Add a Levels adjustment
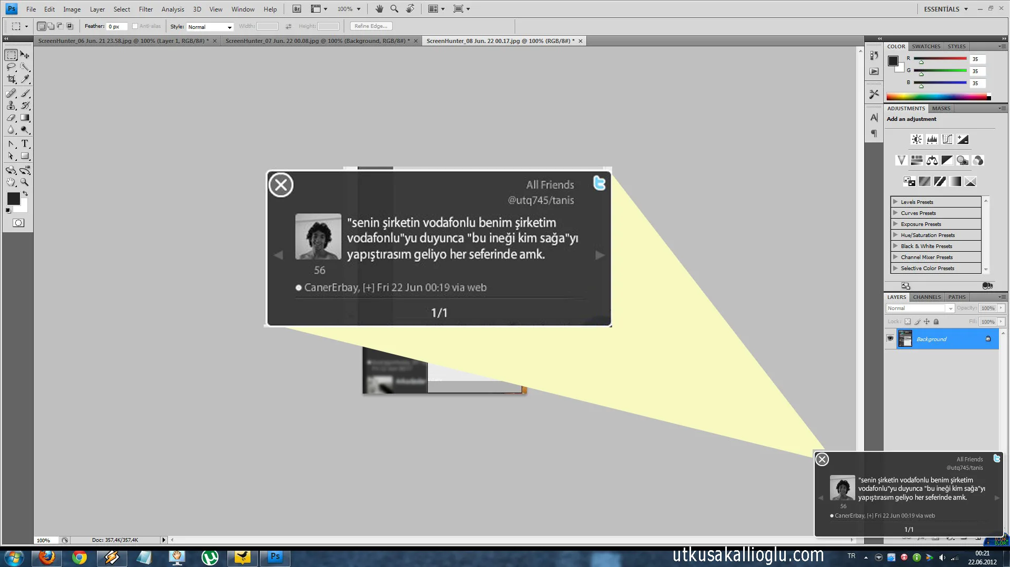The width and height of the screenshot is (1010, 567). [932, 139]
